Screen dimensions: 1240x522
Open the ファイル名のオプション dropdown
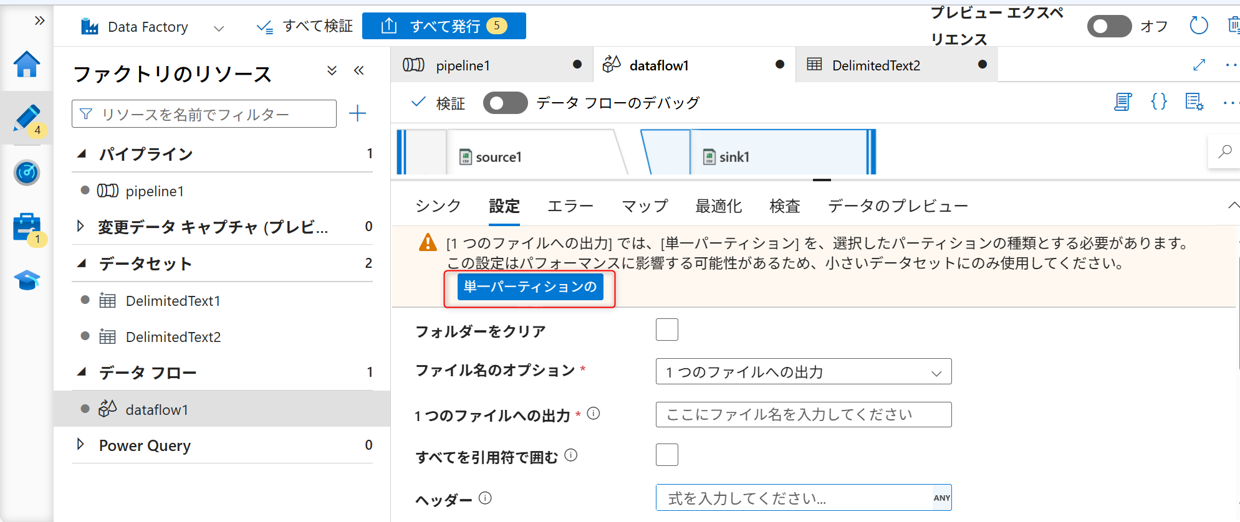tap(804, 372)
